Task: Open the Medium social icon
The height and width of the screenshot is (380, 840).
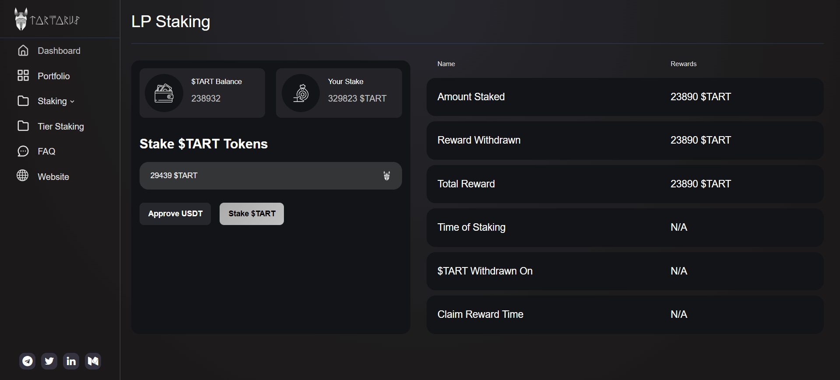Action: (93, 361)
